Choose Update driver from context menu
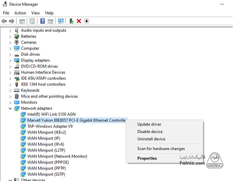Image resolution: width=234 pixels, height=181 pixels. click(149, 124)
